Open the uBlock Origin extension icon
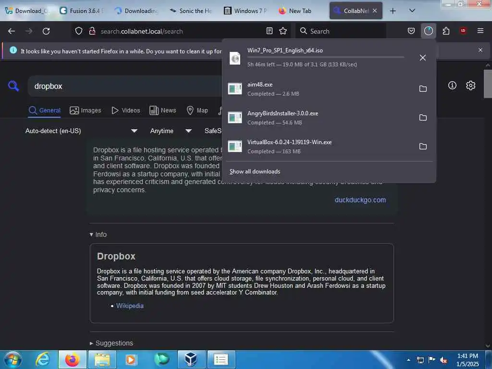Viewport: 492px width, 369px height. pyautogui.click(x=463, y=31)
